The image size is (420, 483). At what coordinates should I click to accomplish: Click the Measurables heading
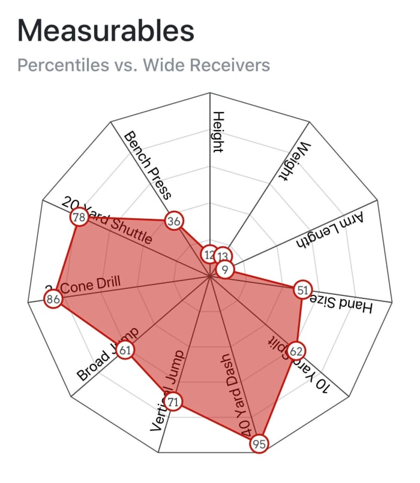(x=106, y=31)
